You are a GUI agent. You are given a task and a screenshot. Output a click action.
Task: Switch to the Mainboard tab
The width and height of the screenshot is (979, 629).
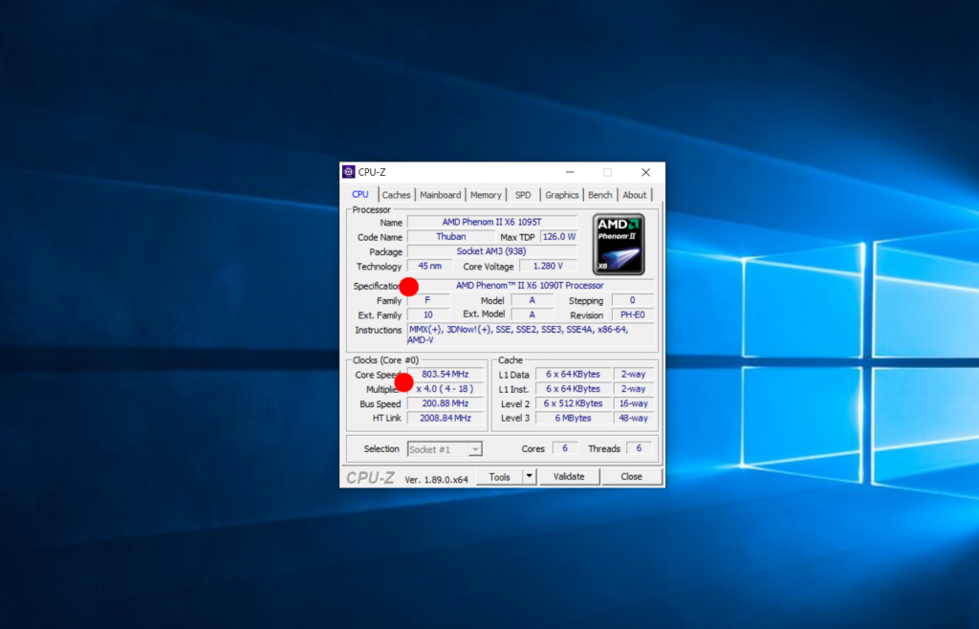pyautogui.click(x=440, y=195)
